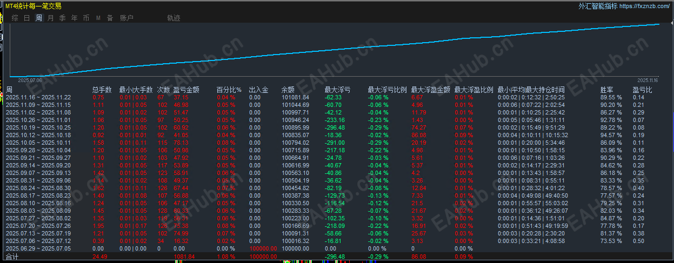Open the 备 tab
Image resolution: width=674 pixels, height=263 pixels.
[x=110, y=18]
